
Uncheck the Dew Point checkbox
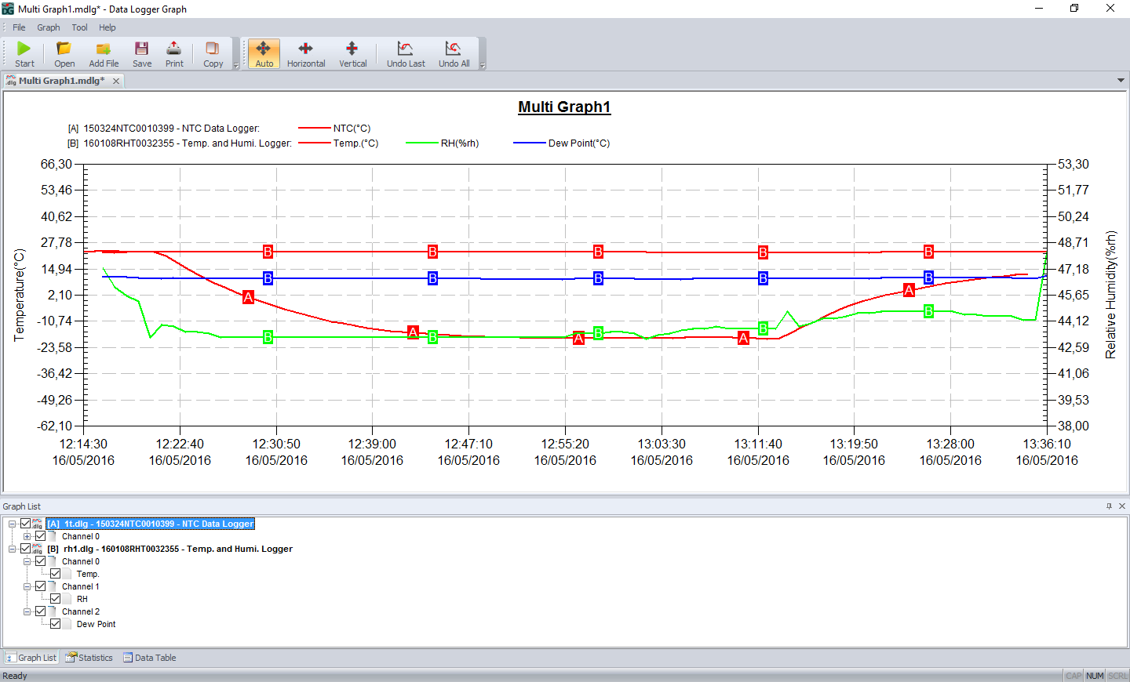[56, 624]
